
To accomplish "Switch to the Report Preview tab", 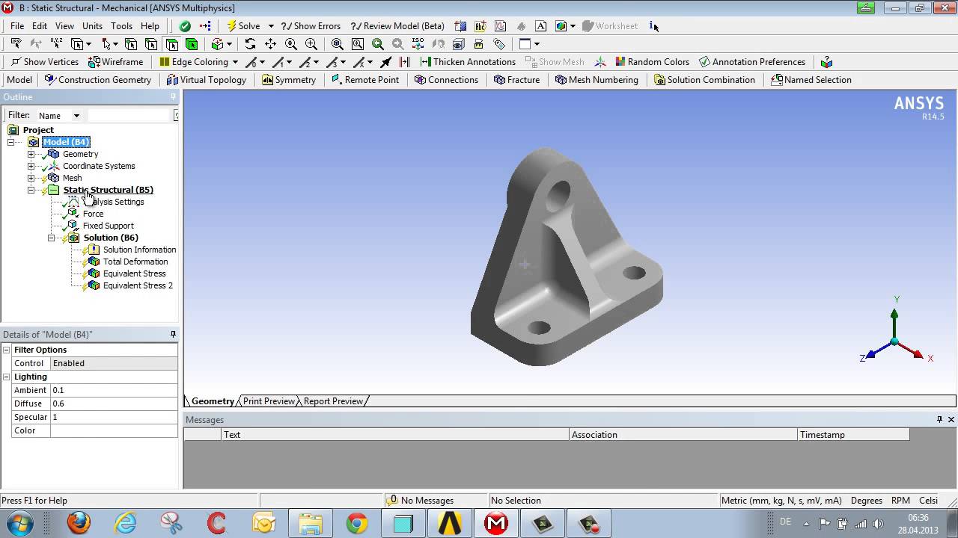I will point(333,401).
